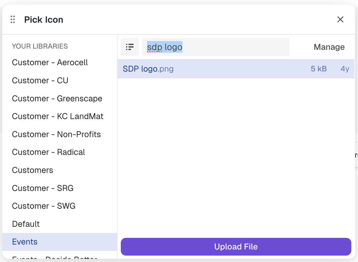This screenshot has width=358, height=262.
Task: Select the SDP logo.png file
Action: coord(236,69)
